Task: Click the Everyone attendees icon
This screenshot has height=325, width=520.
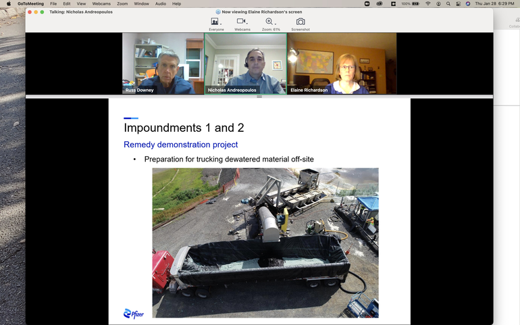Action: pos(214,22)
